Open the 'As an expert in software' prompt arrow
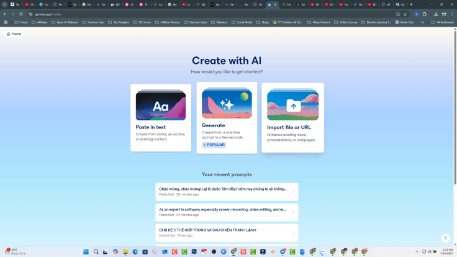This screenshot has width=457, height=257. tap(293, 212)
